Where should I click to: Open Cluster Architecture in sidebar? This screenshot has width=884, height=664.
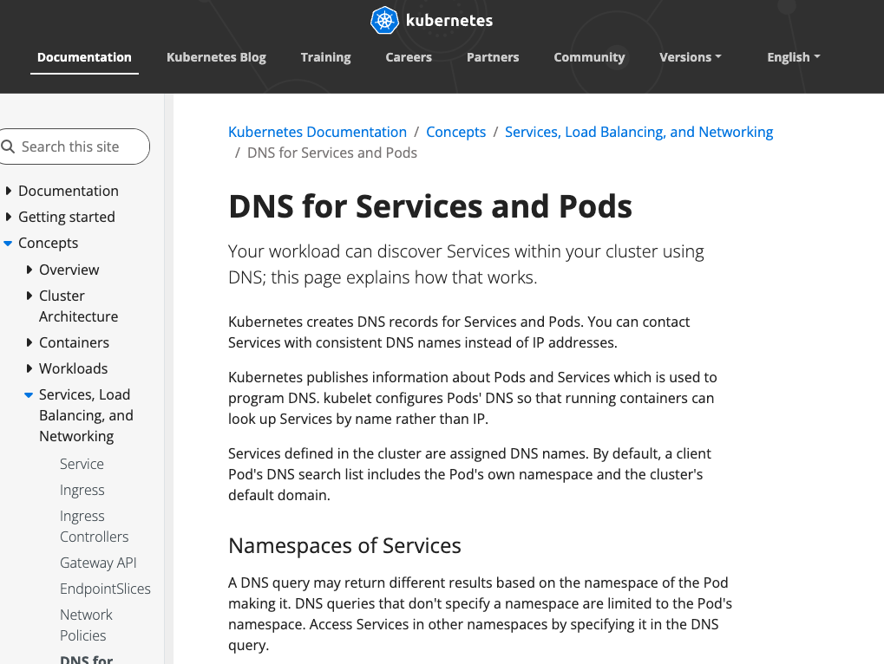(x=78, y=306)
